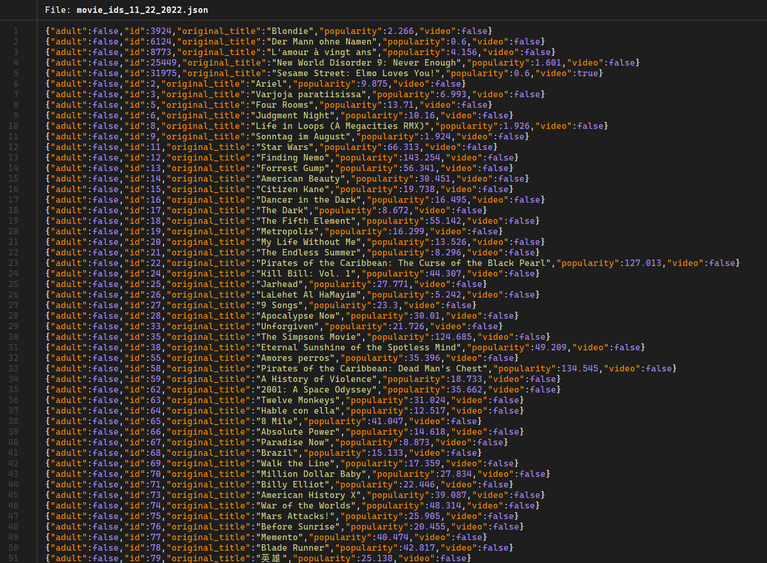Click the title "Dancer in the Dark"
Viewport: 767px width, 563px height.
[309, 200]
